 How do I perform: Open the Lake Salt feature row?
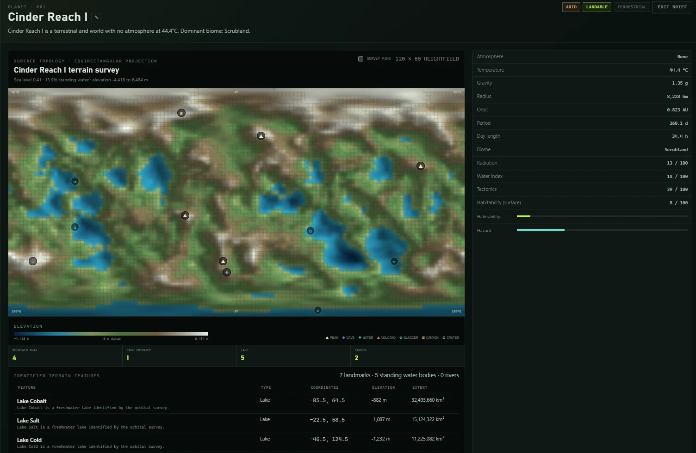236,423
